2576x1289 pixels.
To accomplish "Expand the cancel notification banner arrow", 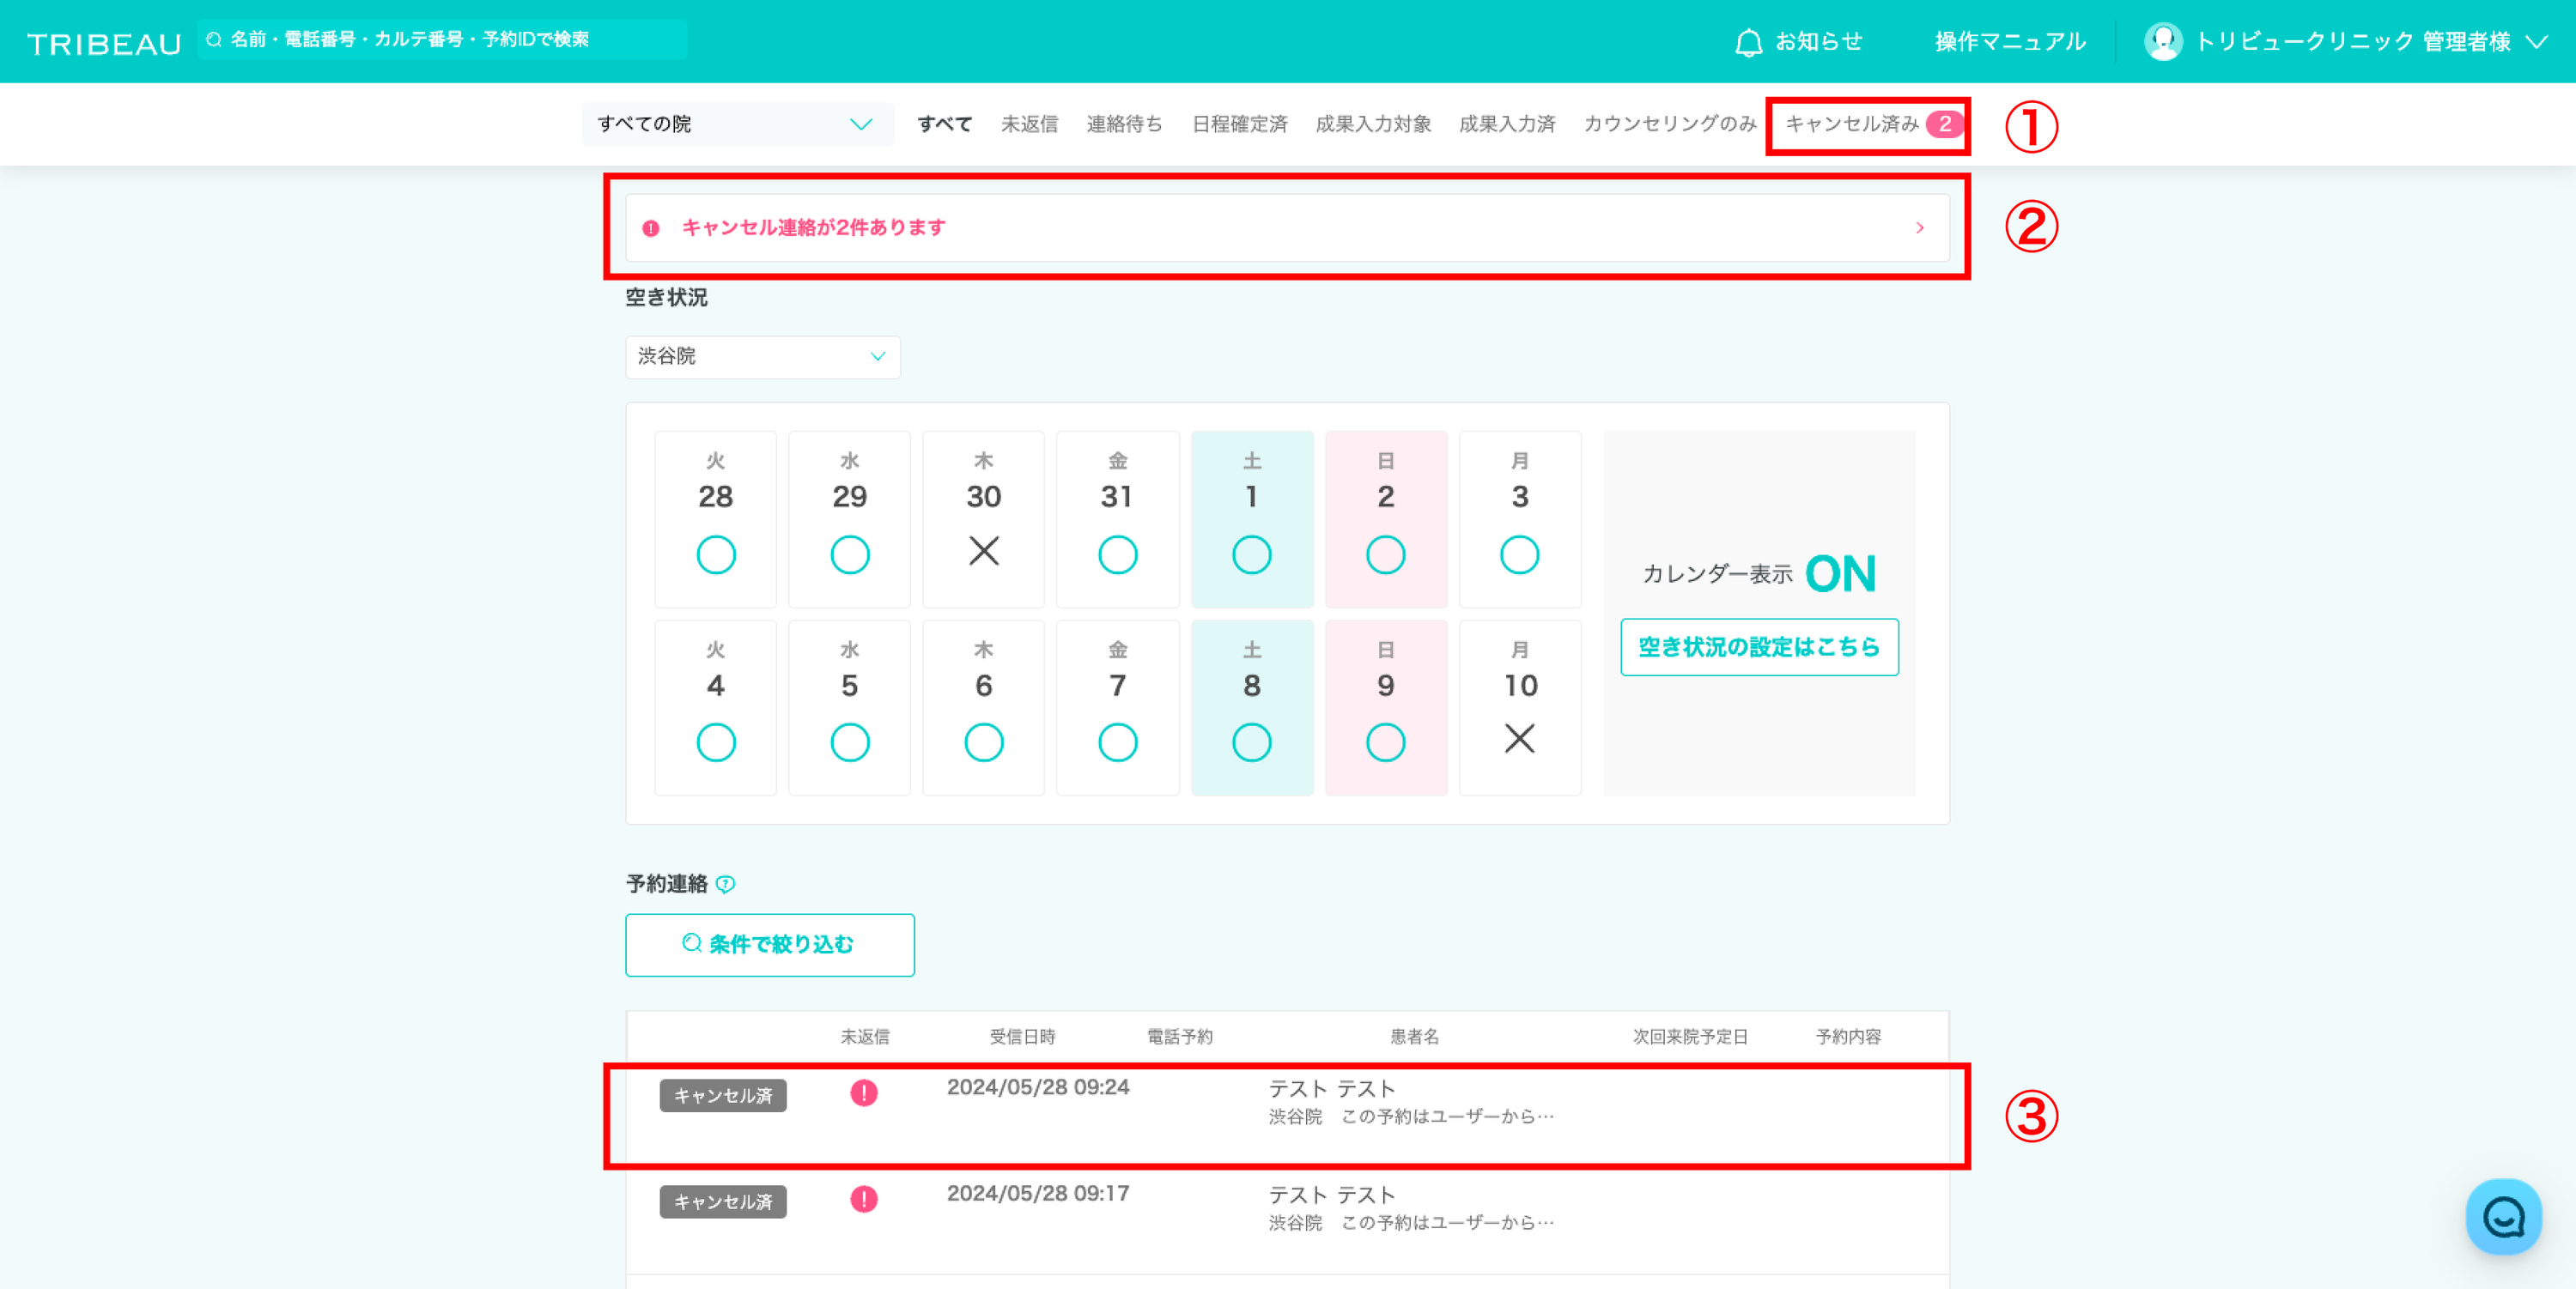I will point(1919,227).
